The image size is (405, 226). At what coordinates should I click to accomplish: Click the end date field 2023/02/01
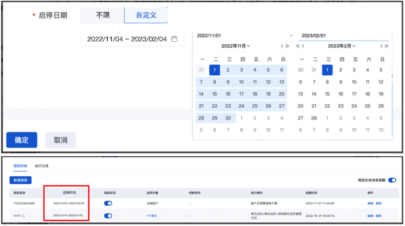(x=343, y=36)
